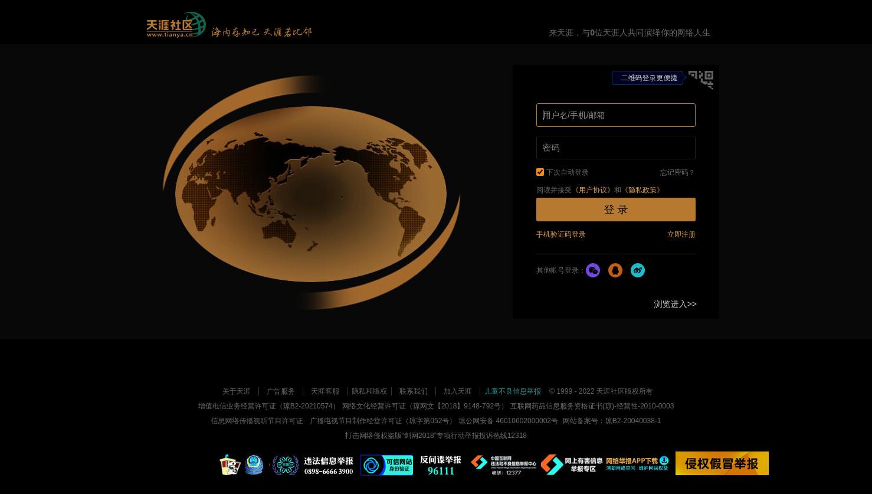
Task: Click the 海内存知己 天涯若比邻 slogan
Action: pos(261,32)
